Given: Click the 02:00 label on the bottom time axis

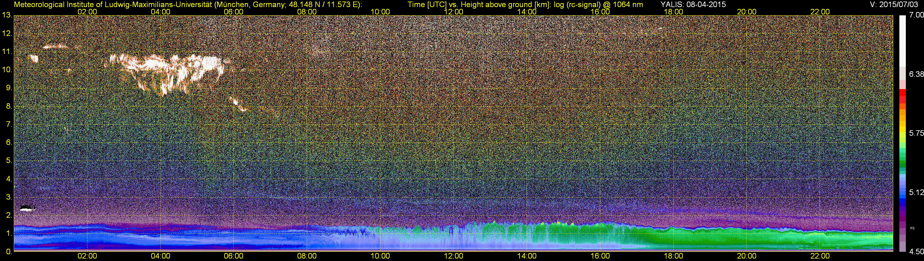Looking at the screenshot, I should tap(87, 256).
